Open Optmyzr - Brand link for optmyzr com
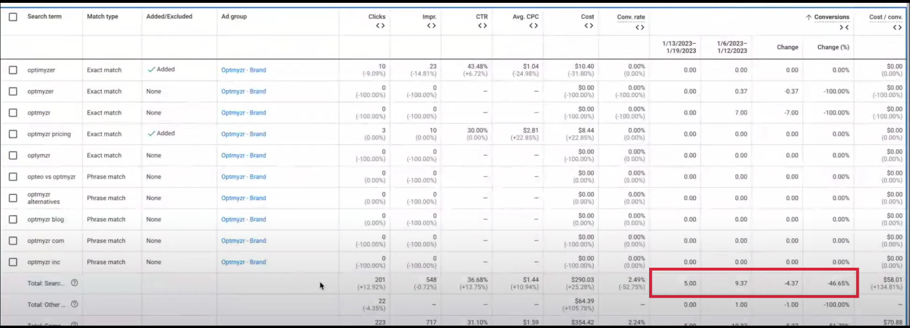The height and width of the screenshot is (328, 910). pos(243,241)
